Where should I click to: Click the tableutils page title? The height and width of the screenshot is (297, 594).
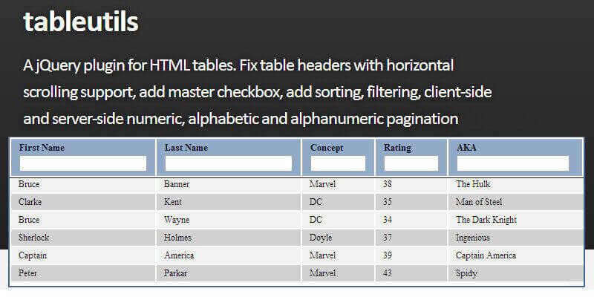(x=80, y=22)
